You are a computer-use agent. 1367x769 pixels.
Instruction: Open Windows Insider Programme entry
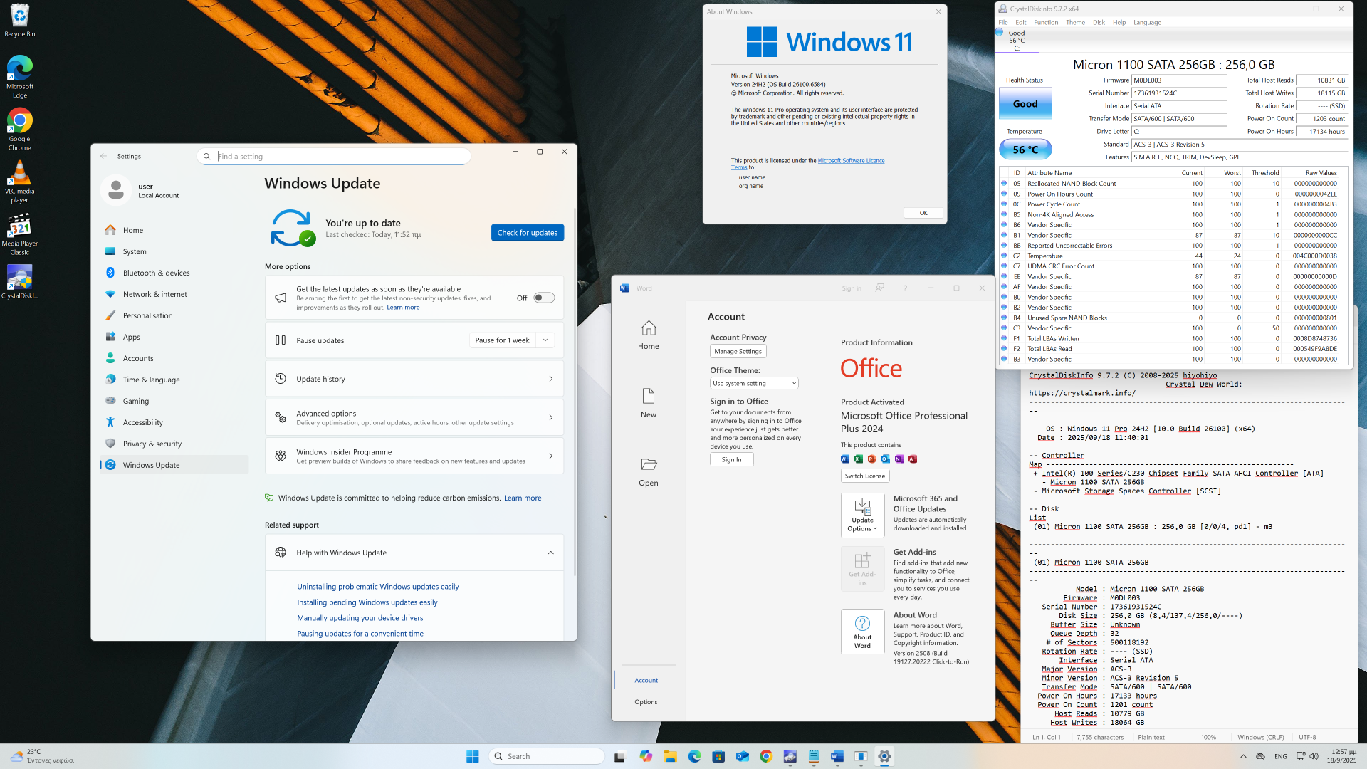pyautogui.click(x=414, y=456)
